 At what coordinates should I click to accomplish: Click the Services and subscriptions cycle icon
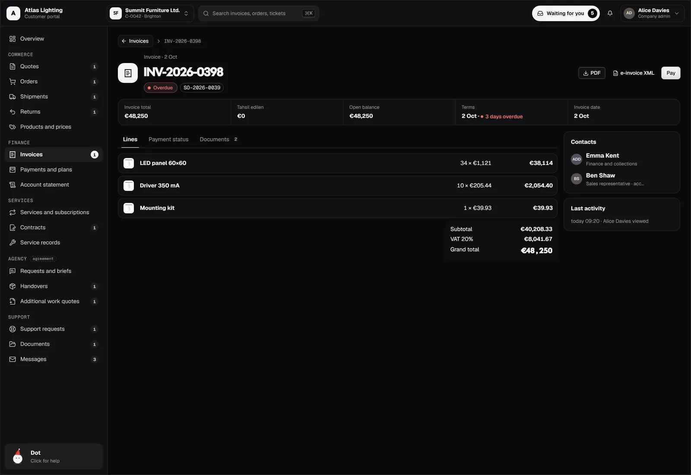click(x=13, y=212)
